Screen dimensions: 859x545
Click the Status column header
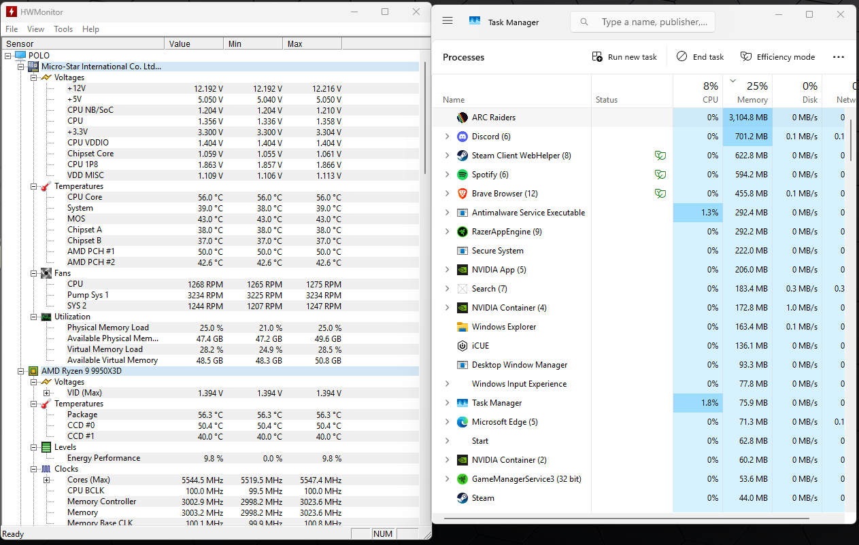632,90
